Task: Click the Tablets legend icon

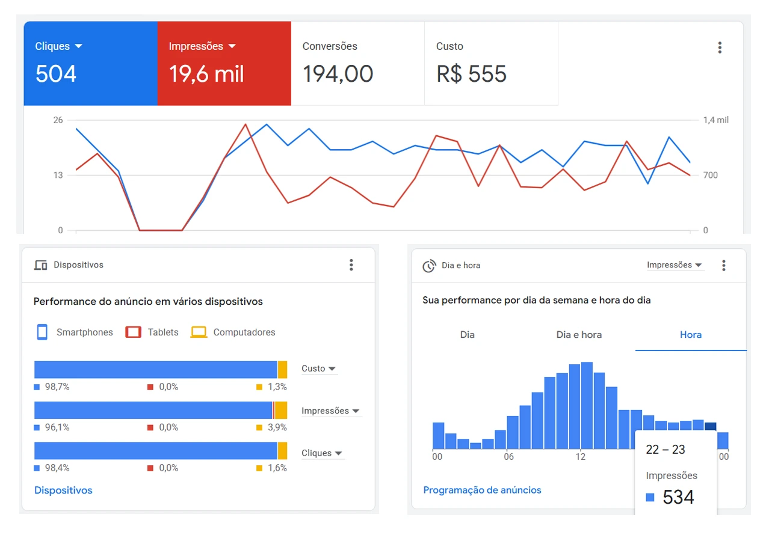Action: point(133,332)
